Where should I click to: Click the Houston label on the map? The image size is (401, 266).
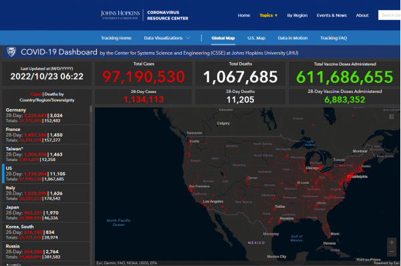coord(287,219)
